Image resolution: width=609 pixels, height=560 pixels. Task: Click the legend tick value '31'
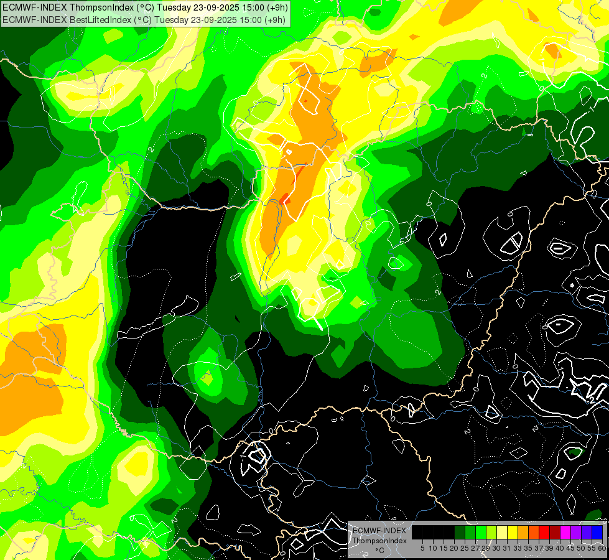[507, 548]
